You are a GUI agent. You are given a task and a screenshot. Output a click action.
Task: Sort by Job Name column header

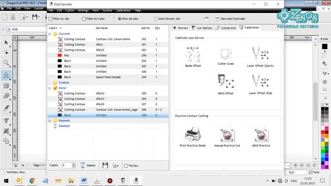pos(101,28)
